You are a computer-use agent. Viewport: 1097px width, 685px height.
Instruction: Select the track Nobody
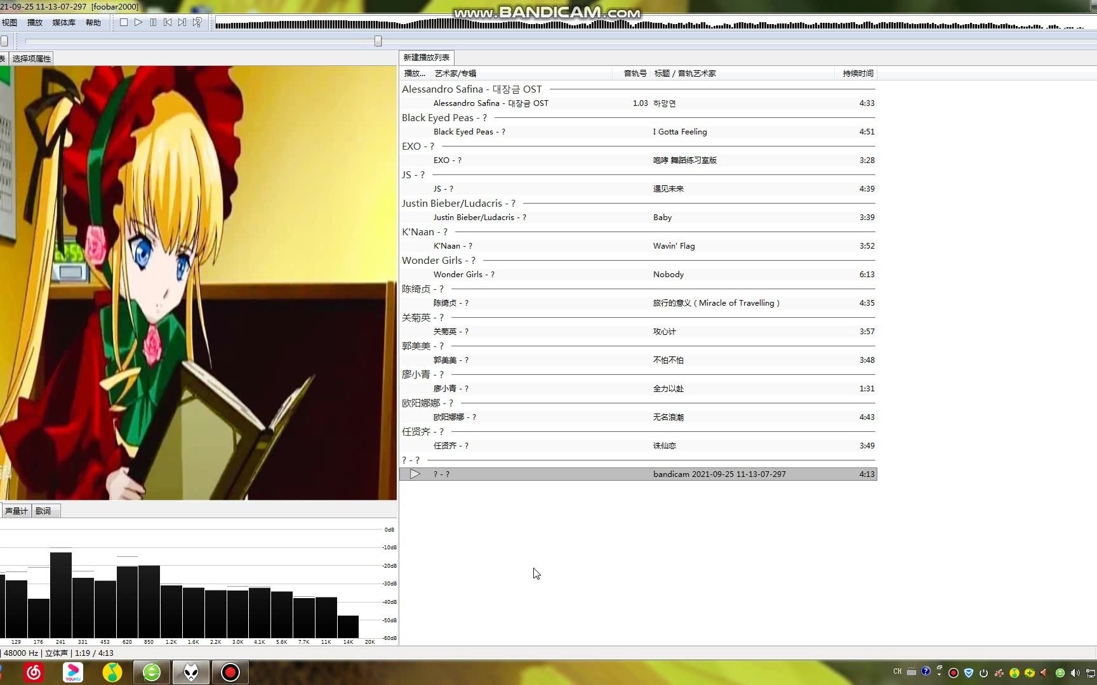(638, 275)
